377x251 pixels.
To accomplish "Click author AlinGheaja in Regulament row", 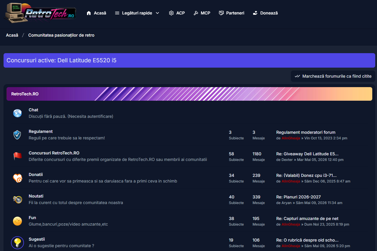I will pos(291,138).
